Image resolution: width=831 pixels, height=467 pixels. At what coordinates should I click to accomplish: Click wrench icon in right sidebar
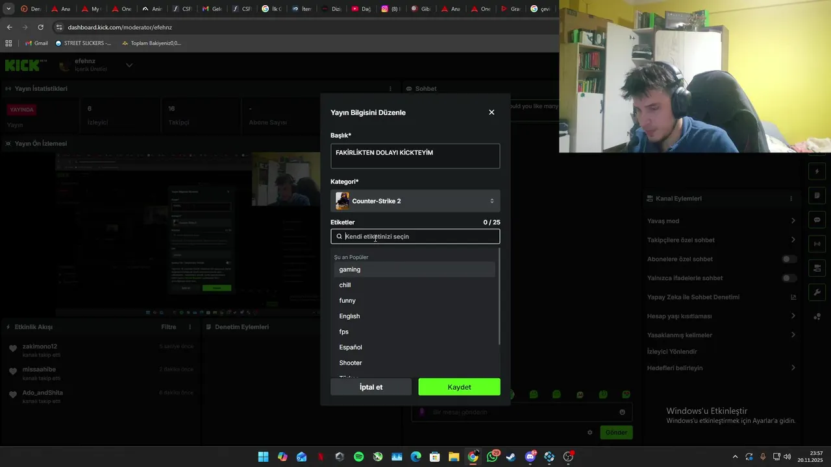(817, 293)
